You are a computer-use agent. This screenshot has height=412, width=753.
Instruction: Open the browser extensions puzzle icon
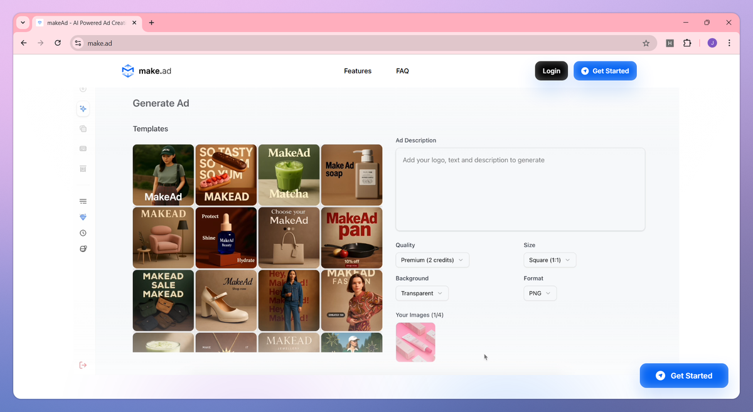pyautogui.click(x=687, y=43)
